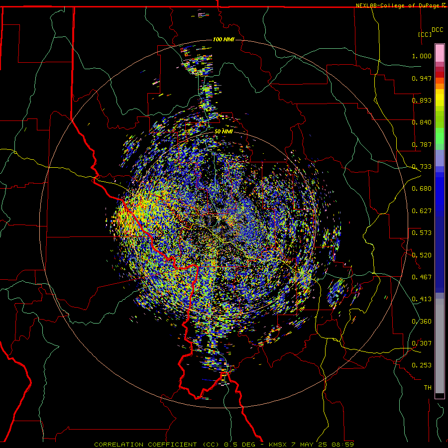
Task: Click the TH threshold label
Action: coord(428,388)
